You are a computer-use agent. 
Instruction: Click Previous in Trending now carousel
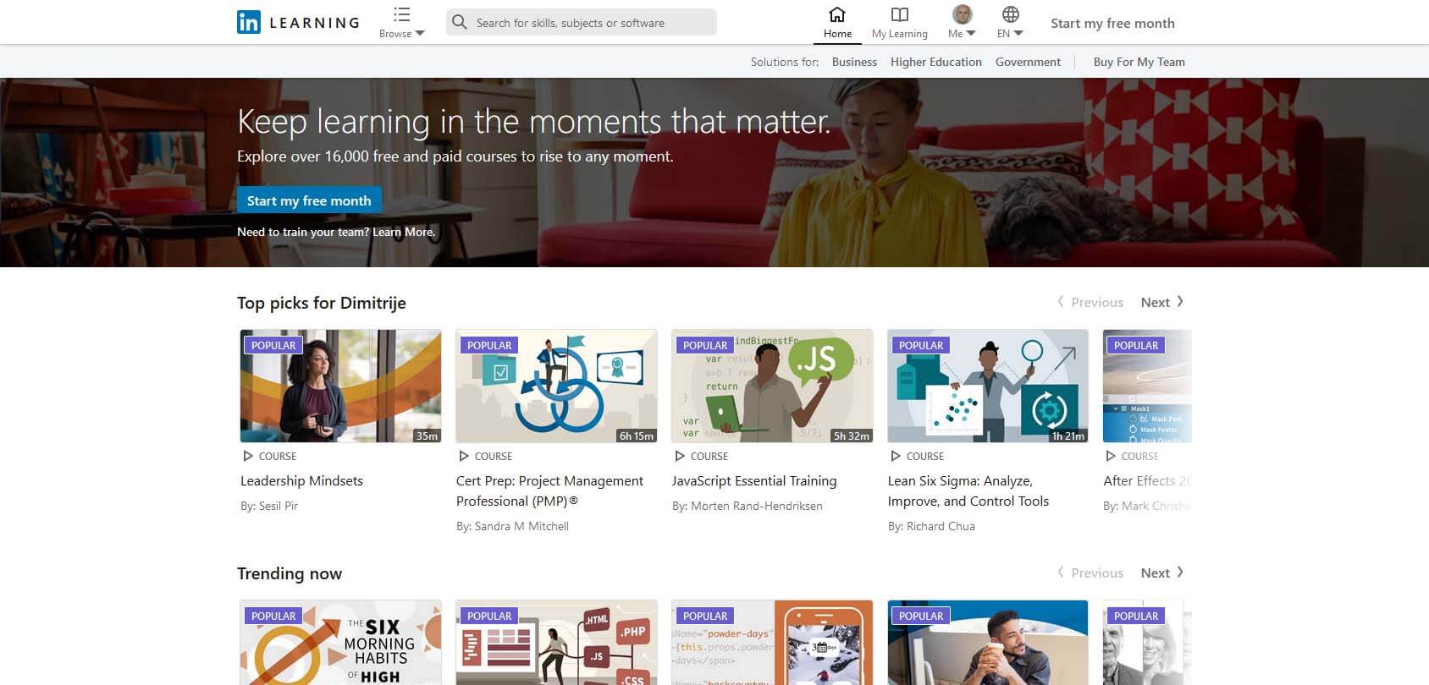click(x=1090, y=573)
